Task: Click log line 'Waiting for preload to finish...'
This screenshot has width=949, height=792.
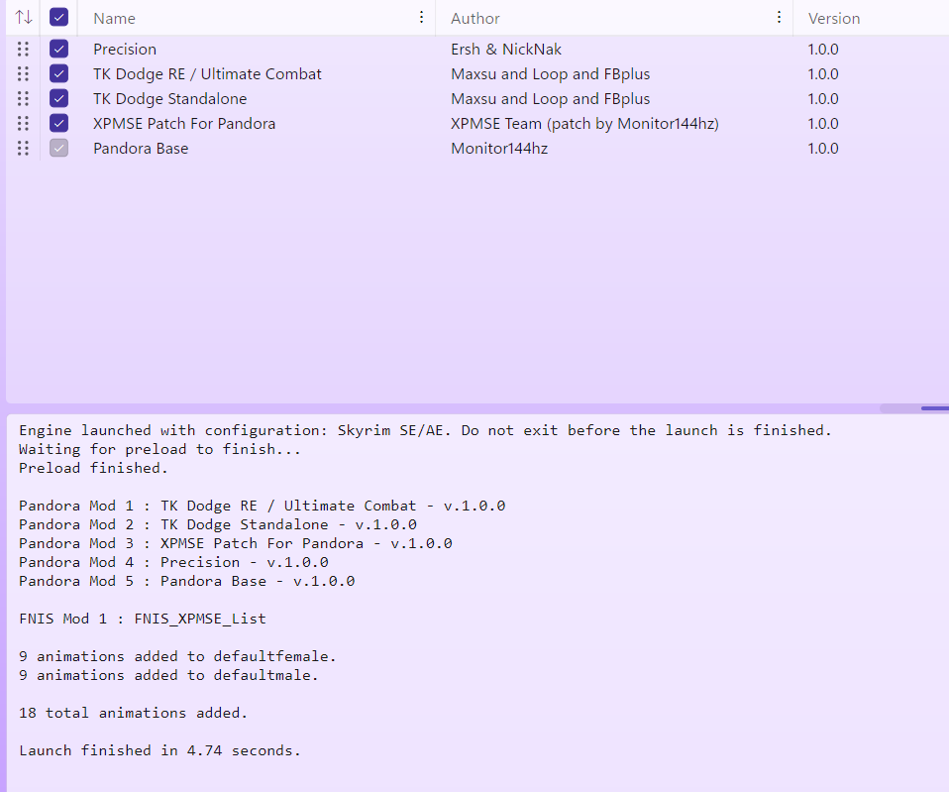Action: pyautogui.click(x=159, y=449)
